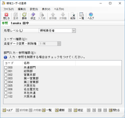The height and width of the screenshot is (118, 125).
Task: Check the box for 000 共通部門
Action: pos(6,68)
